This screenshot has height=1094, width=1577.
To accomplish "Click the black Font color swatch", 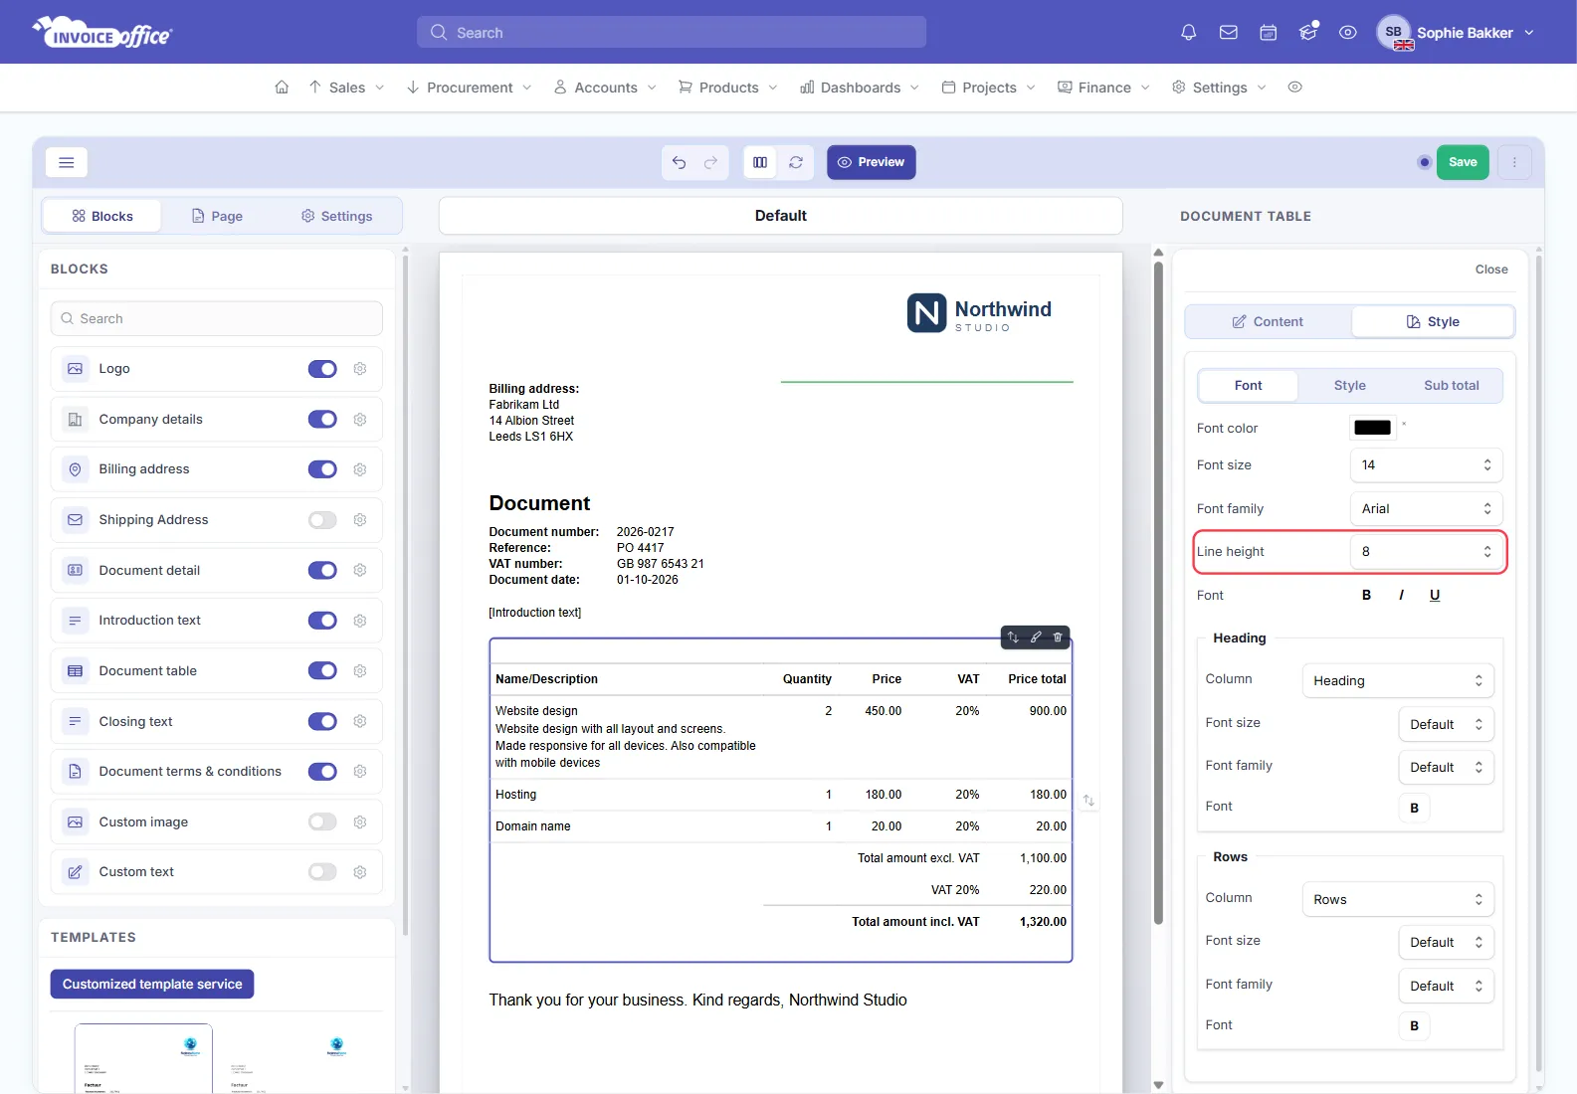I will click(1372, 428).
